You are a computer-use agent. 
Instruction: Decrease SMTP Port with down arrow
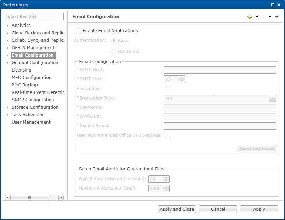[x=182, y=81]
